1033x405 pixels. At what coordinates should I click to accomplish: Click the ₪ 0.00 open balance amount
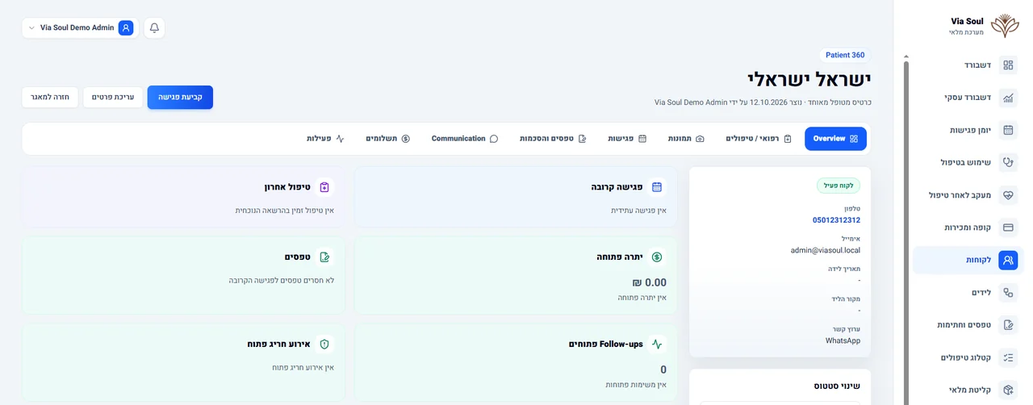[649, 282]
